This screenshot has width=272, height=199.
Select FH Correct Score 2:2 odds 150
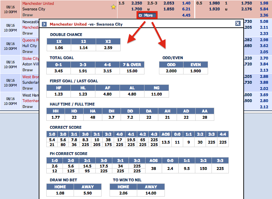coord(203,169)
